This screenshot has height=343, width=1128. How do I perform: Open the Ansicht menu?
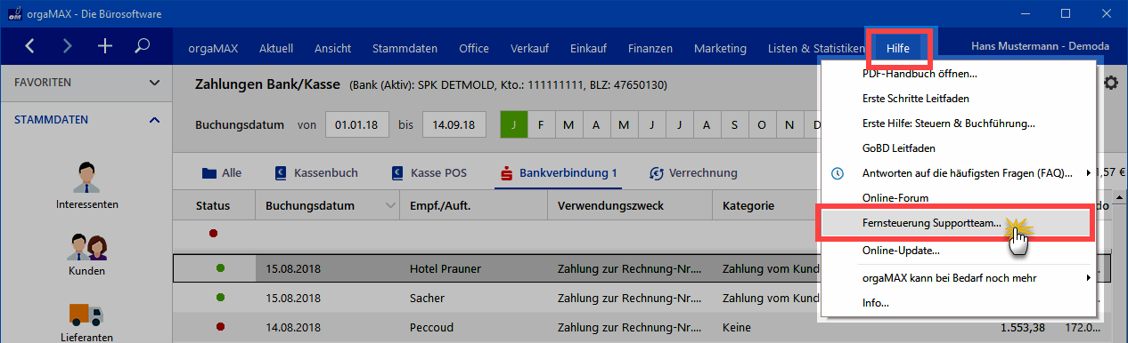point(332,48)
